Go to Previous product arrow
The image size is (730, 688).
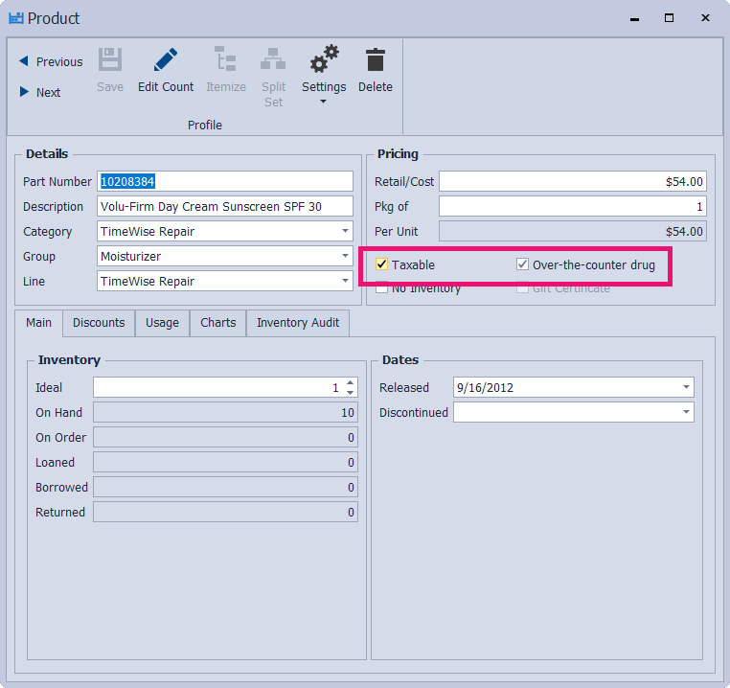(x=24, y=61)
